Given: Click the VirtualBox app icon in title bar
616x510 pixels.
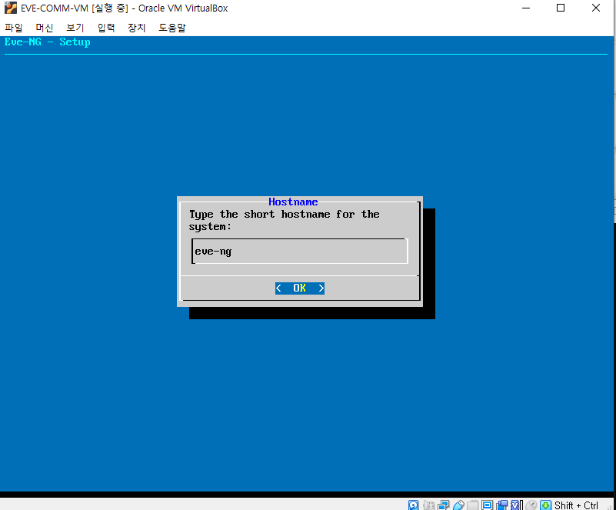Looking at the screenshot, I should pos(11,8).
